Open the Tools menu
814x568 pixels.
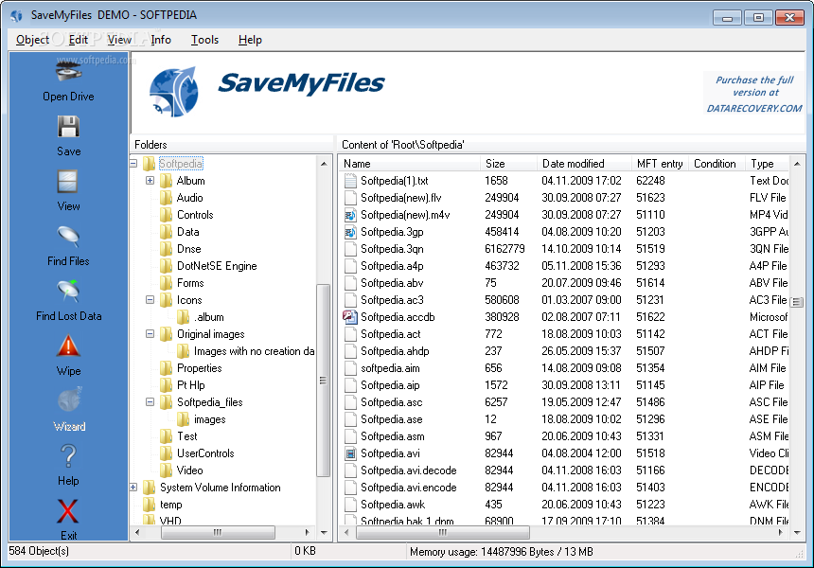point(204,40)
